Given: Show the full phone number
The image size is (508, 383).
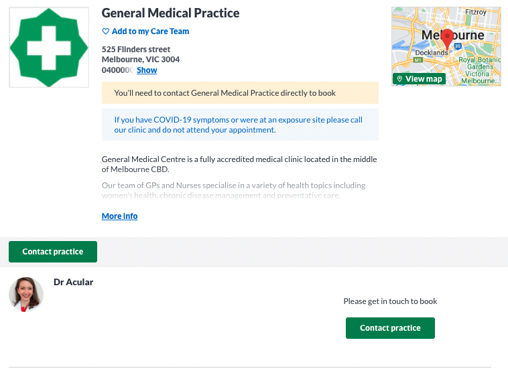Looking at the screenshot, I should tap(147, 70).
